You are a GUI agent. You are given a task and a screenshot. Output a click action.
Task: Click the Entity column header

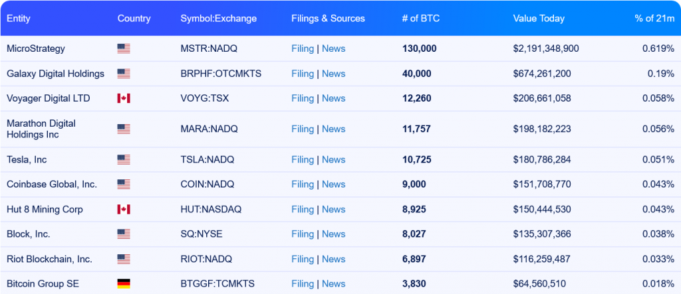point(19,19)
